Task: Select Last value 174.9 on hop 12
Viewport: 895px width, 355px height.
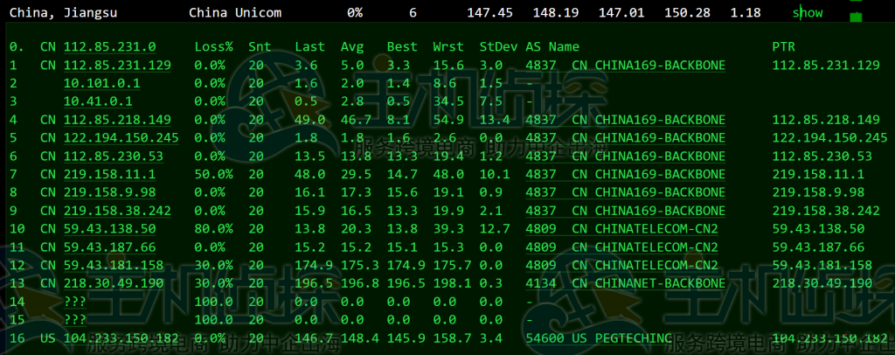Action: 314,266
